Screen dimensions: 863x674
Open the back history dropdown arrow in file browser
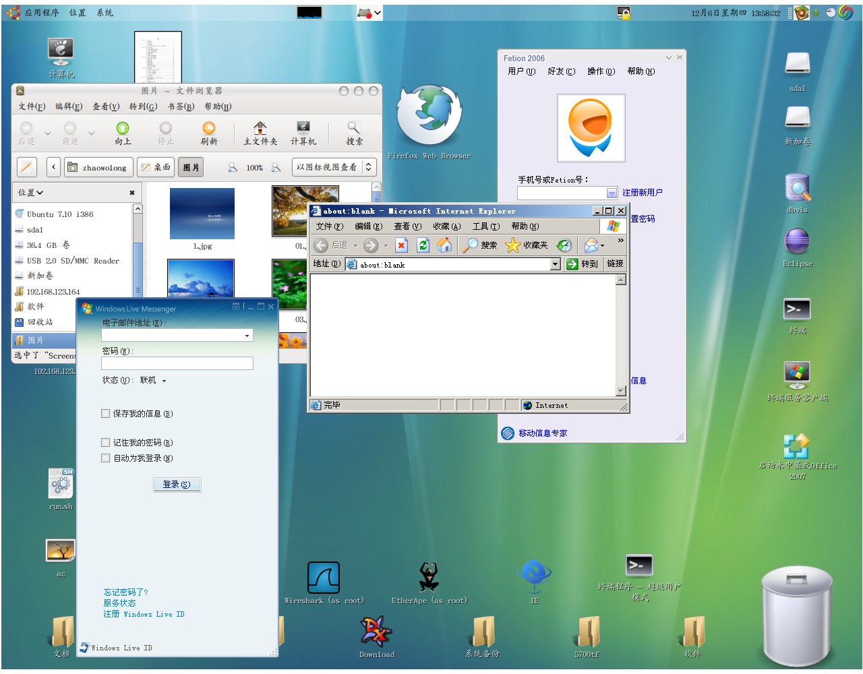48,133
